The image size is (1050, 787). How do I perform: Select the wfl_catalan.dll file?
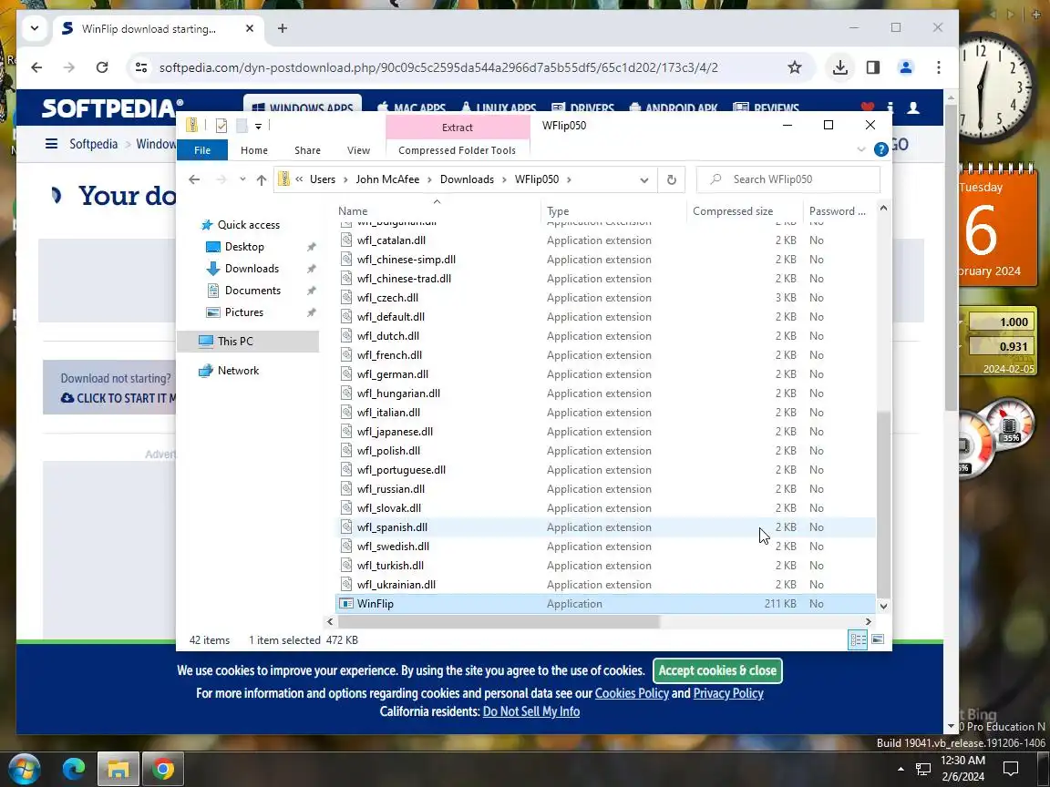coord(604,240)
